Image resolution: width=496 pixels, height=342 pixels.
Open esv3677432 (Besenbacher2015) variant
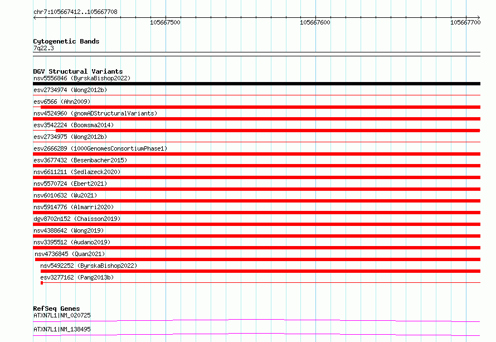pyautogui.click(x=80, y=160)
